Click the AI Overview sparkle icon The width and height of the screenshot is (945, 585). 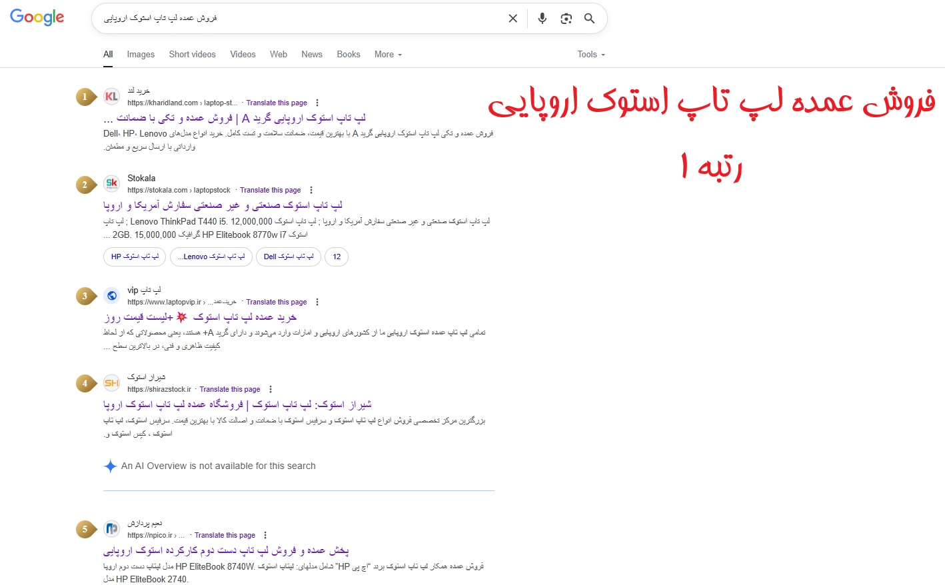111,466
